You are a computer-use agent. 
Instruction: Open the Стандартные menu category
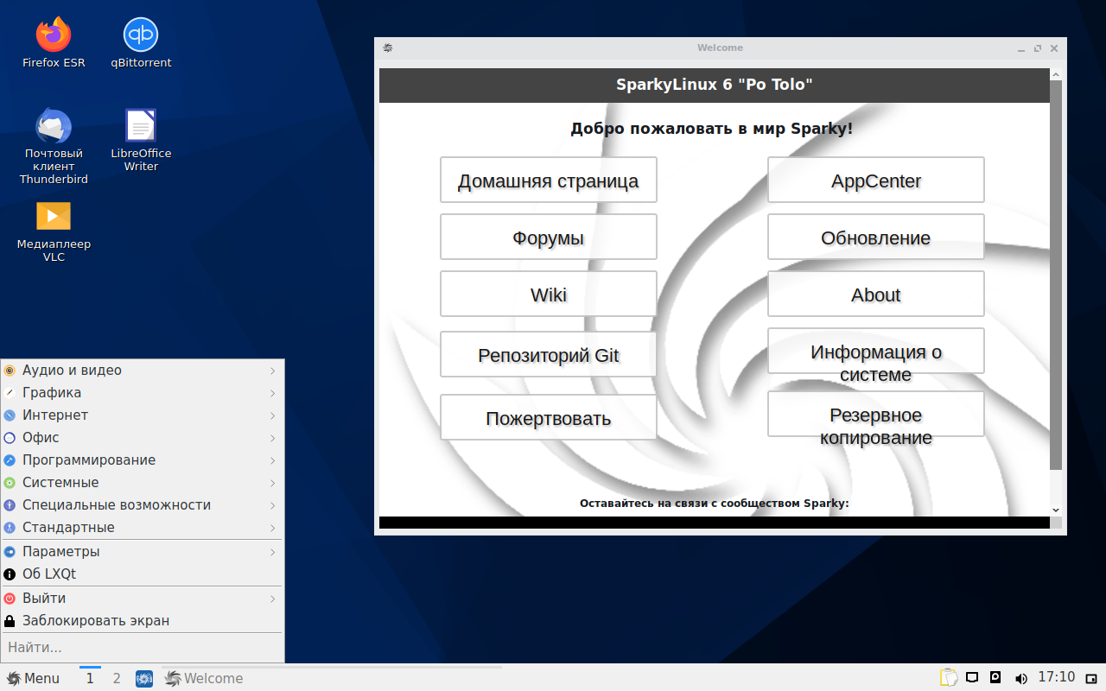click(x=143, y=528)
